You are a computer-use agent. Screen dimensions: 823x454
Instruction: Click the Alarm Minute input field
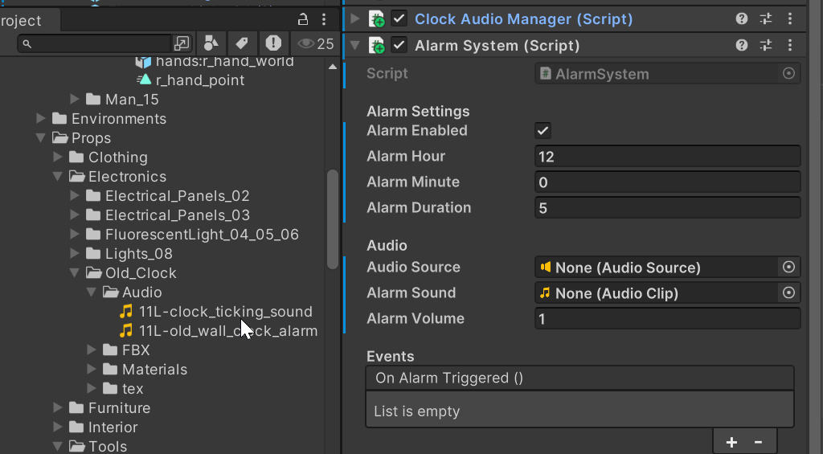coord(667,182)
